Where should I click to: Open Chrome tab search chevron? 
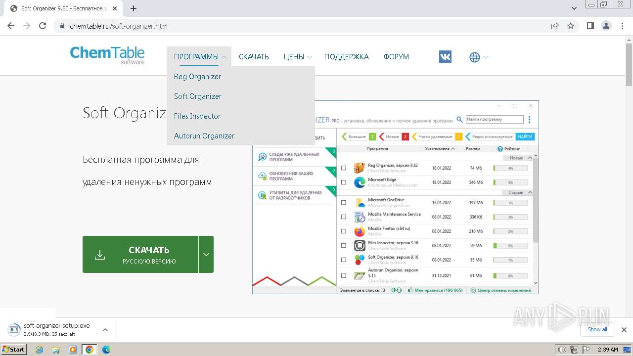574,8
